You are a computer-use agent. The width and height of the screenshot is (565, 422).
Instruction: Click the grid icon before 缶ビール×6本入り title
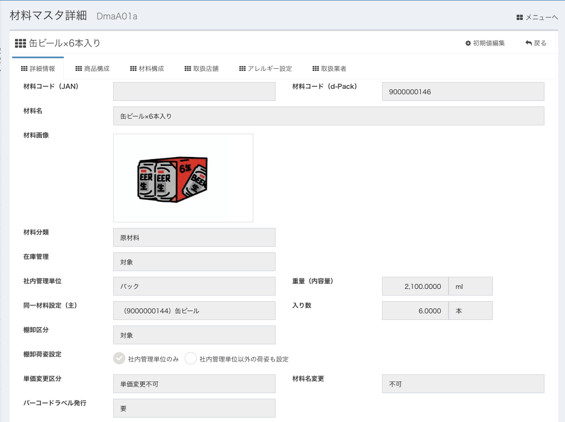[21, 43]
